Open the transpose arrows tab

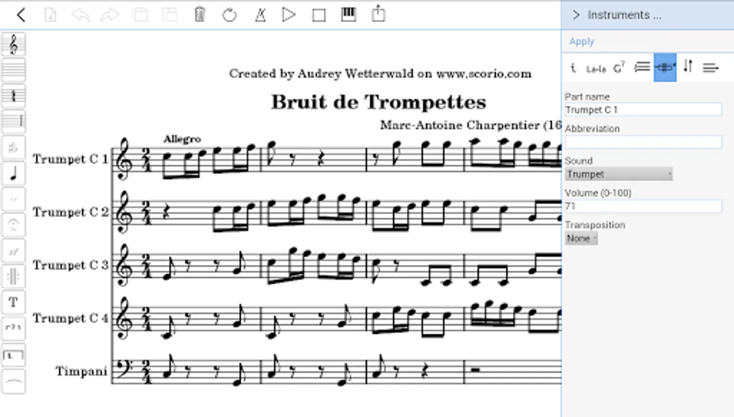tap(688, 67)
